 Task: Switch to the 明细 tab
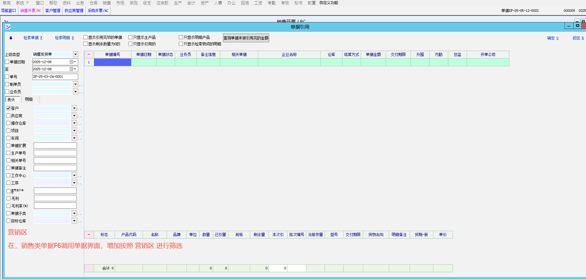coord(29,99)
